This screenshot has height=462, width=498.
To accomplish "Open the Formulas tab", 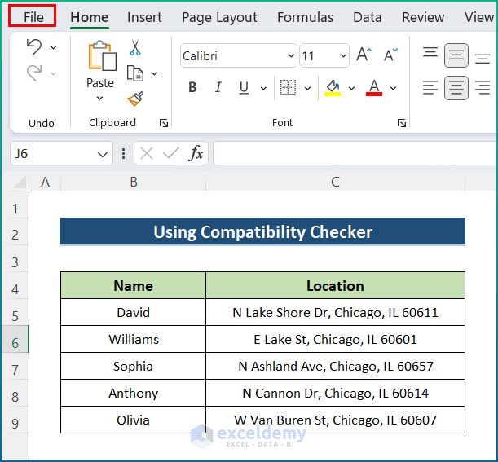I will (x=305, y=17).
